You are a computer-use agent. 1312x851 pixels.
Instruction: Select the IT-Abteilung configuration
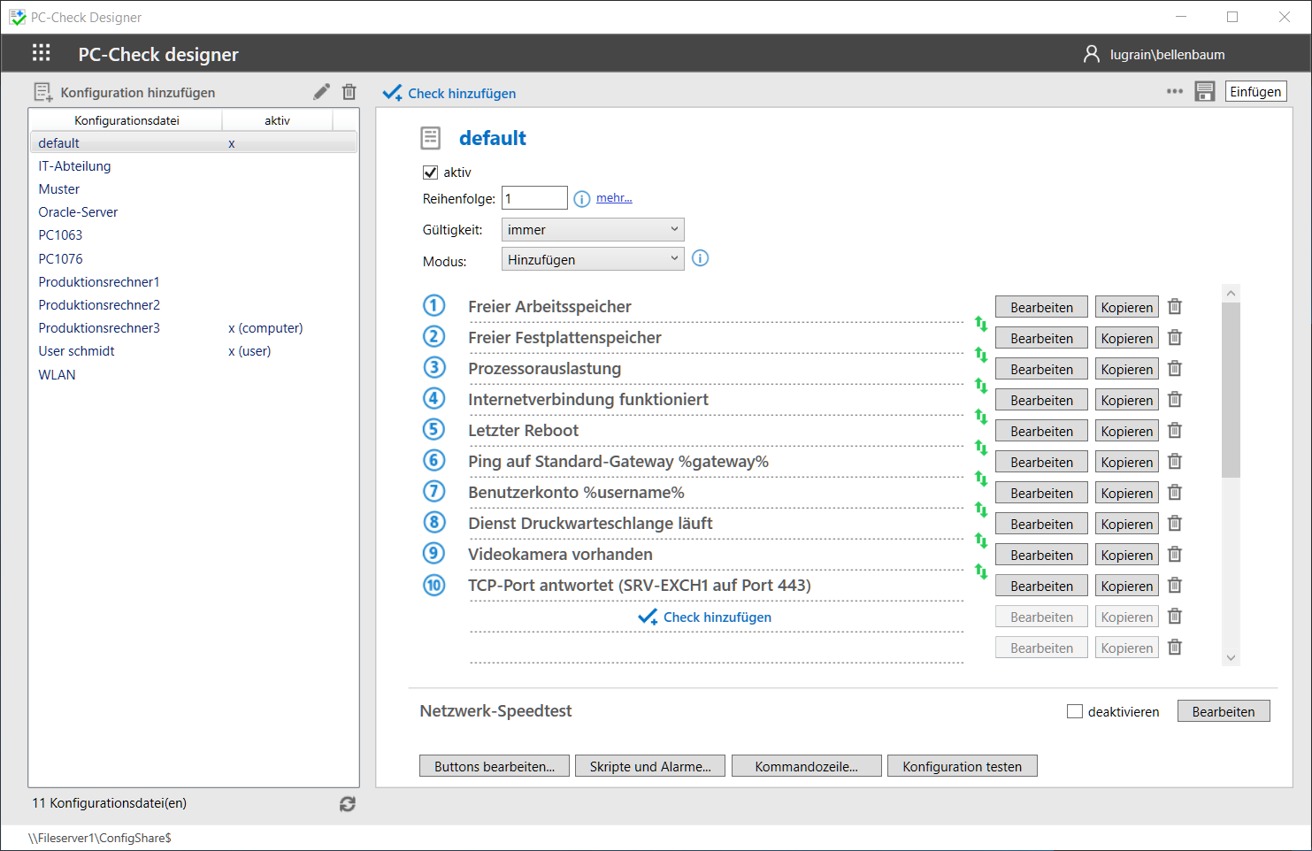pyautogui.click(x=74, y=166)
